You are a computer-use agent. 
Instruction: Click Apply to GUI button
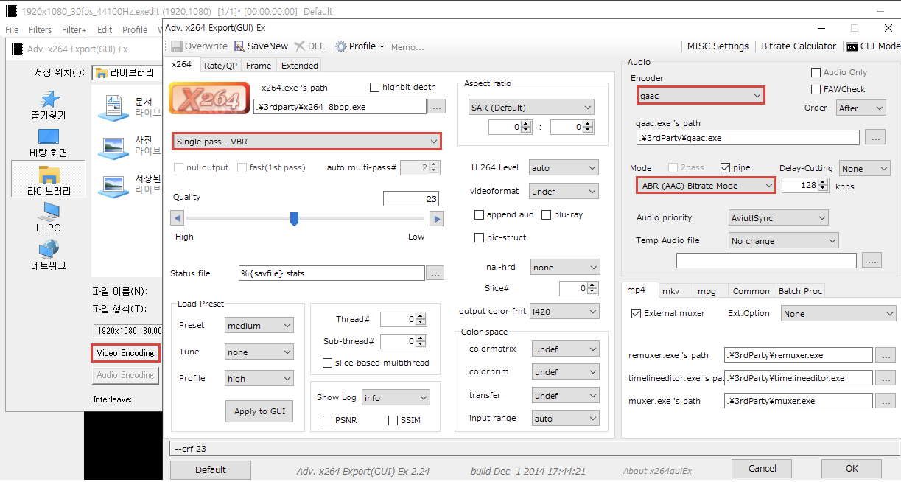pyautogui.click(x=260, y=411)
